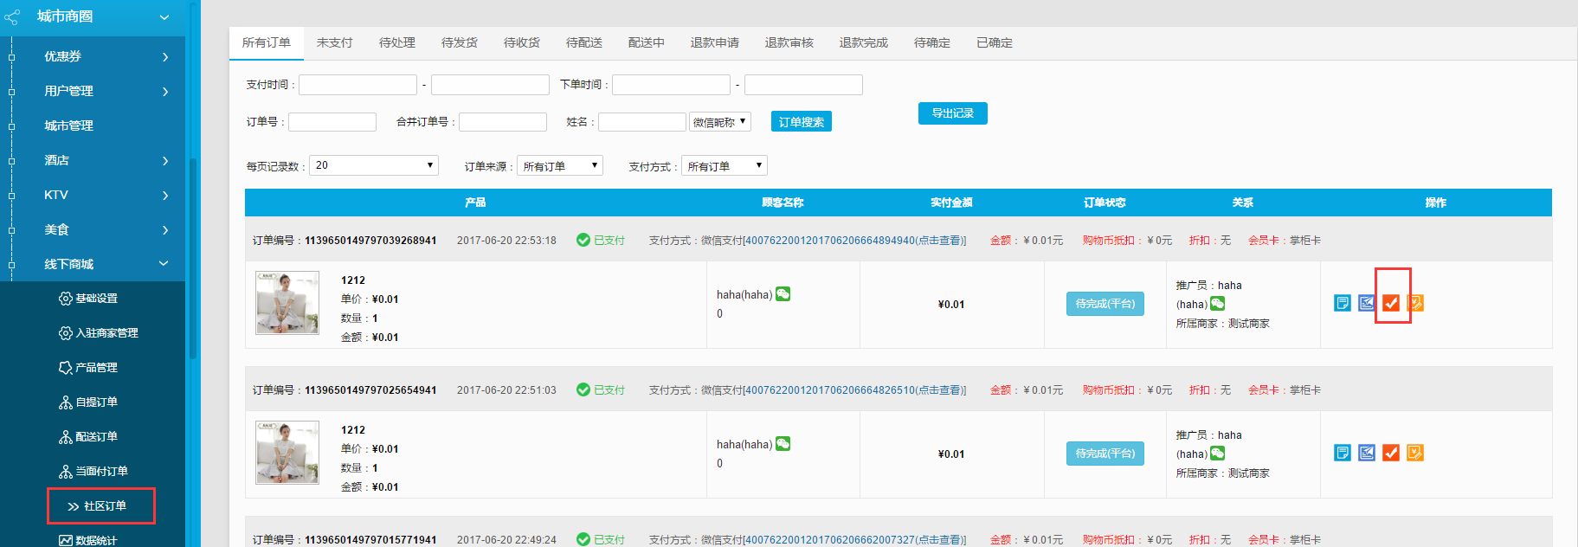Screen dimensions: 1578x547
Task: Expand the 用户管理 menu
Action: [x=165, y=92]
